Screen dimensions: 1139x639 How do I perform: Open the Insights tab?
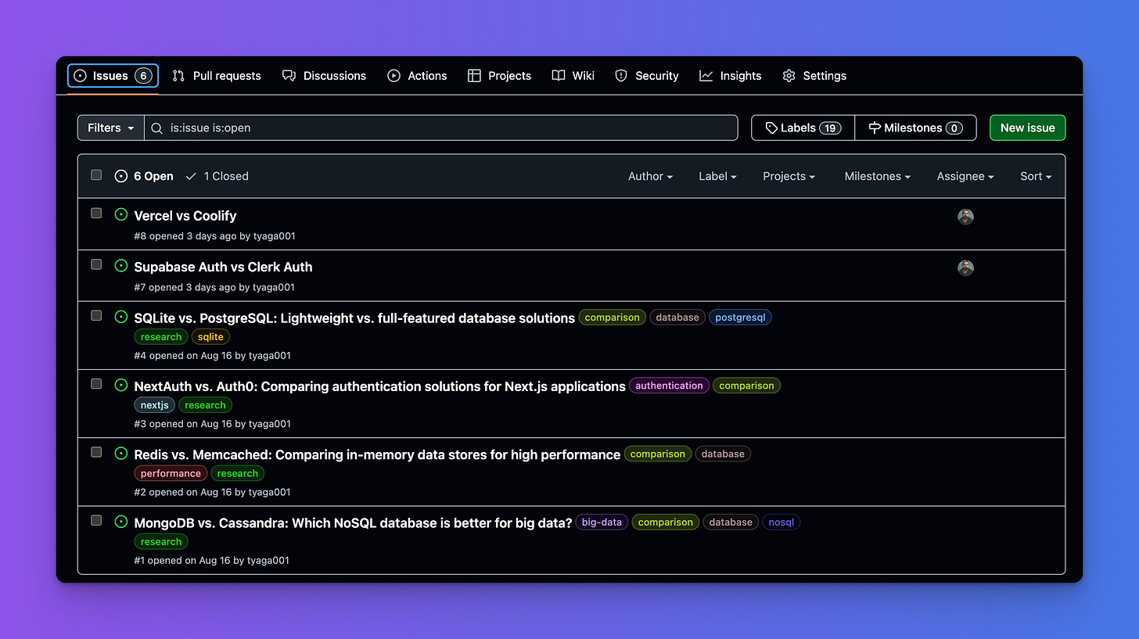click(x=730, y=76)
